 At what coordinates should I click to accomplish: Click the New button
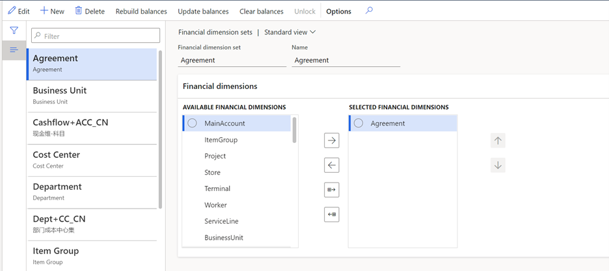(x=52, y=11)
